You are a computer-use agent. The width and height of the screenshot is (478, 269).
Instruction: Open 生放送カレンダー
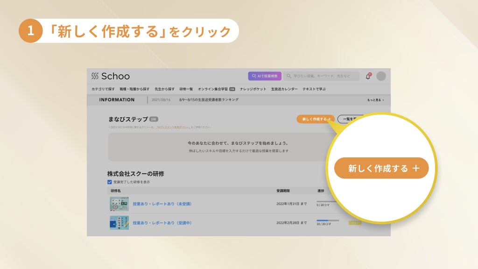284,89
